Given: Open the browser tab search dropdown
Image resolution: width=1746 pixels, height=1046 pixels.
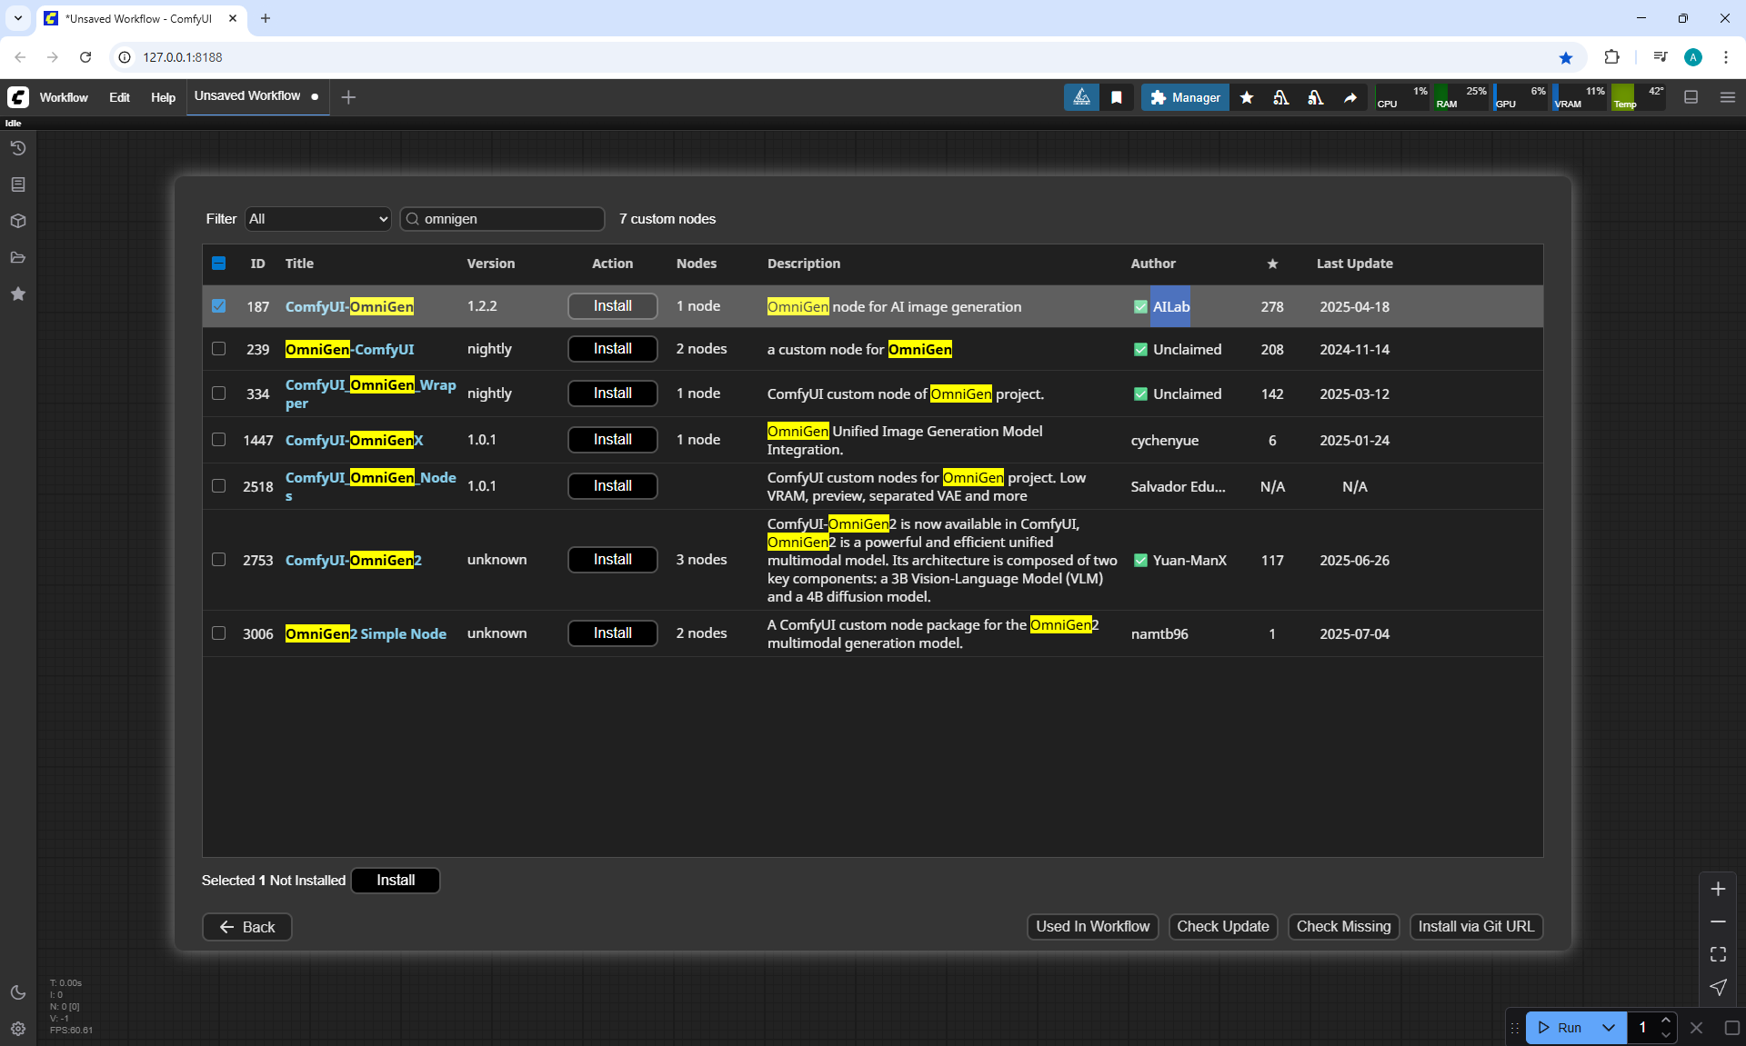Looking at the screenshot, I should pyautogui.click(x=18, y=18).
